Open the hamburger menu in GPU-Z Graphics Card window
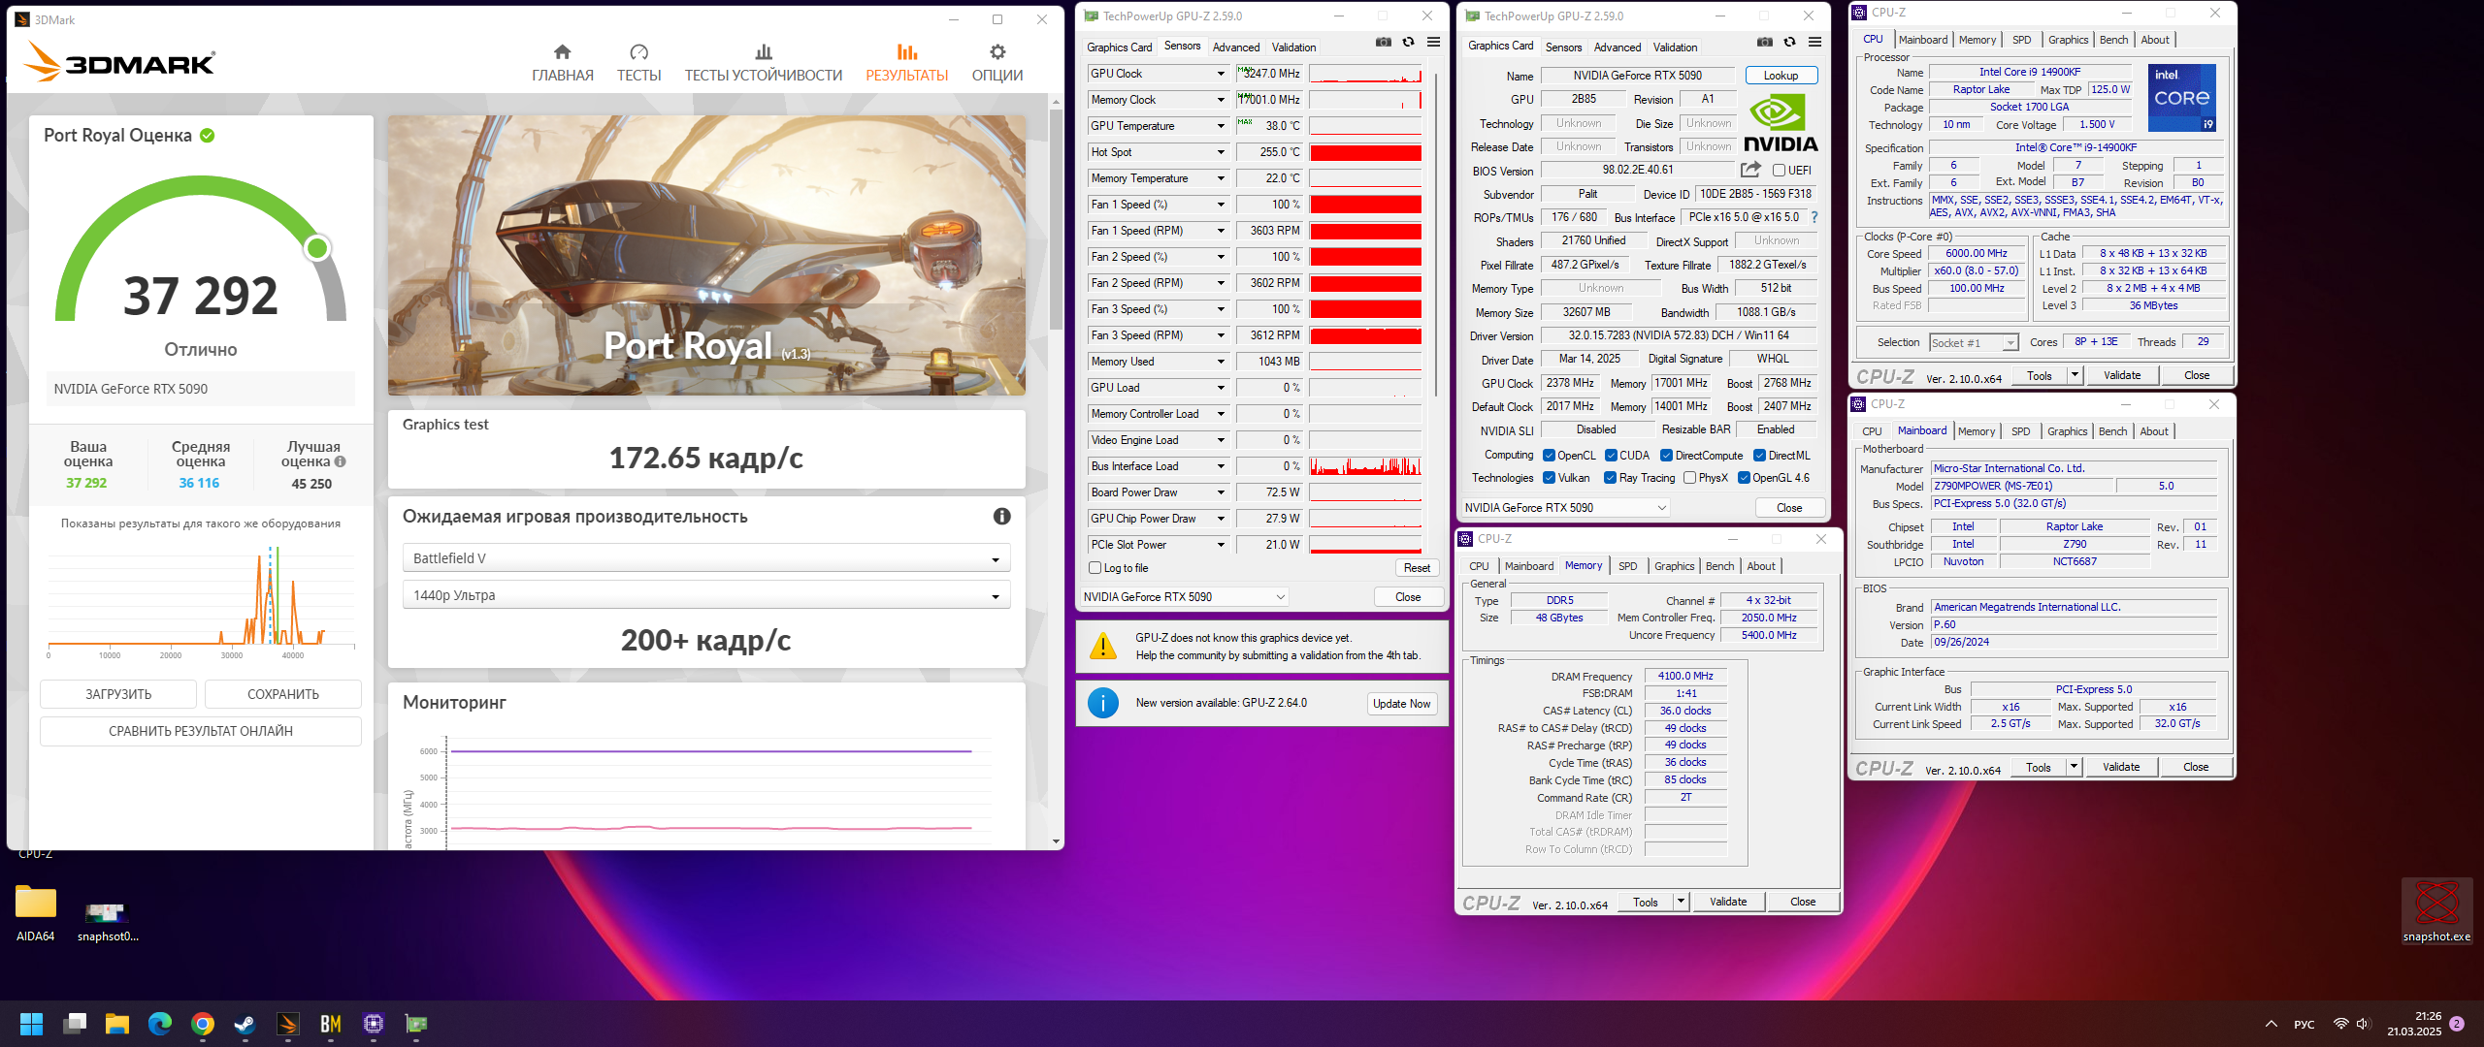 click(1814, 43)
